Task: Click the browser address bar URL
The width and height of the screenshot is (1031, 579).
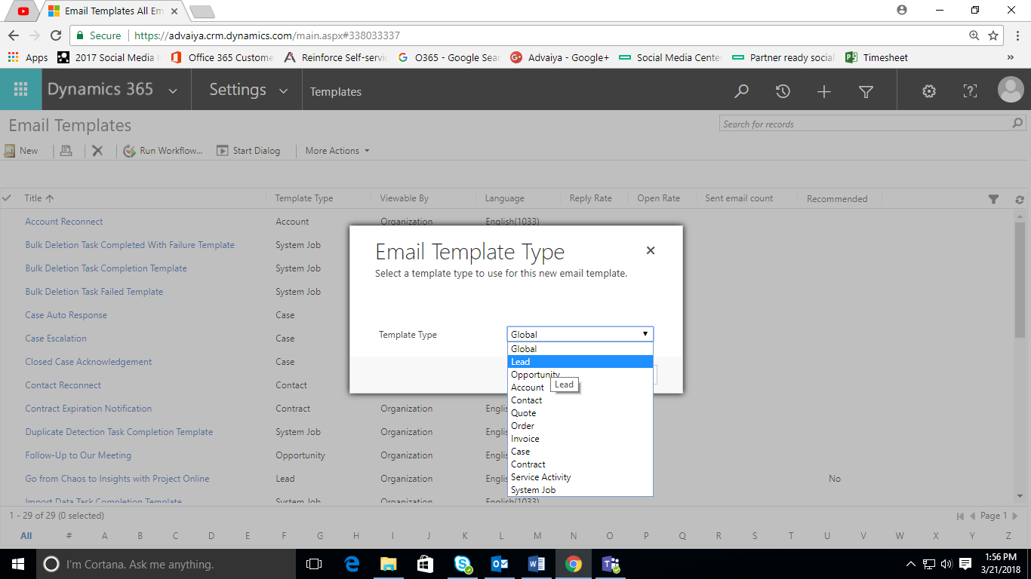Action: tap(266, 35)
